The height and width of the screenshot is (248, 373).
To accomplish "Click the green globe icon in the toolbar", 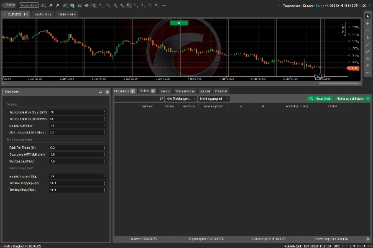I will click(x=72, y=5).
